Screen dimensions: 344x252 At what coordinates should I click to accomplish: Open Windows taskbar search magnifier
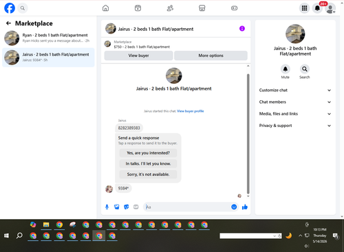(x=19, y=236)
